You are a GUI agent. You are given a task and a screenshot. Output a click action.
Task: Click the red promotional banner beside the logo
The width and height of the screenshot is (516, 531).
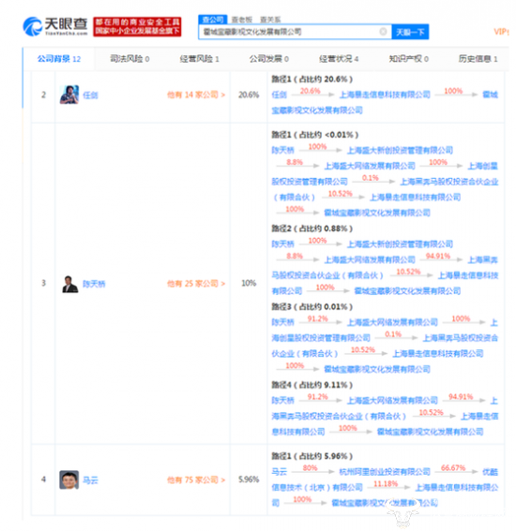(x=137, y=26)
